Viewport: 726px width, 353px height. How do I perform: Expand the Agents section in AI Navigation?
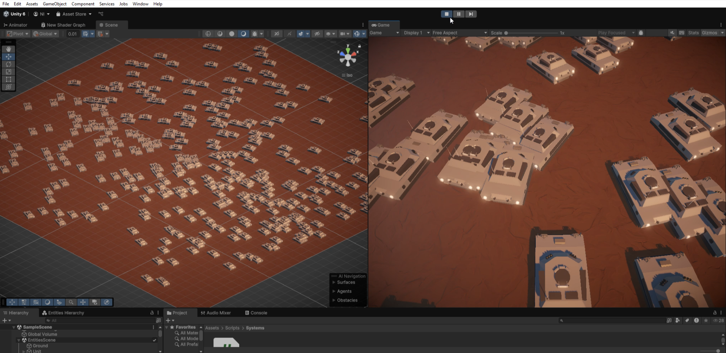click(344, 291)
